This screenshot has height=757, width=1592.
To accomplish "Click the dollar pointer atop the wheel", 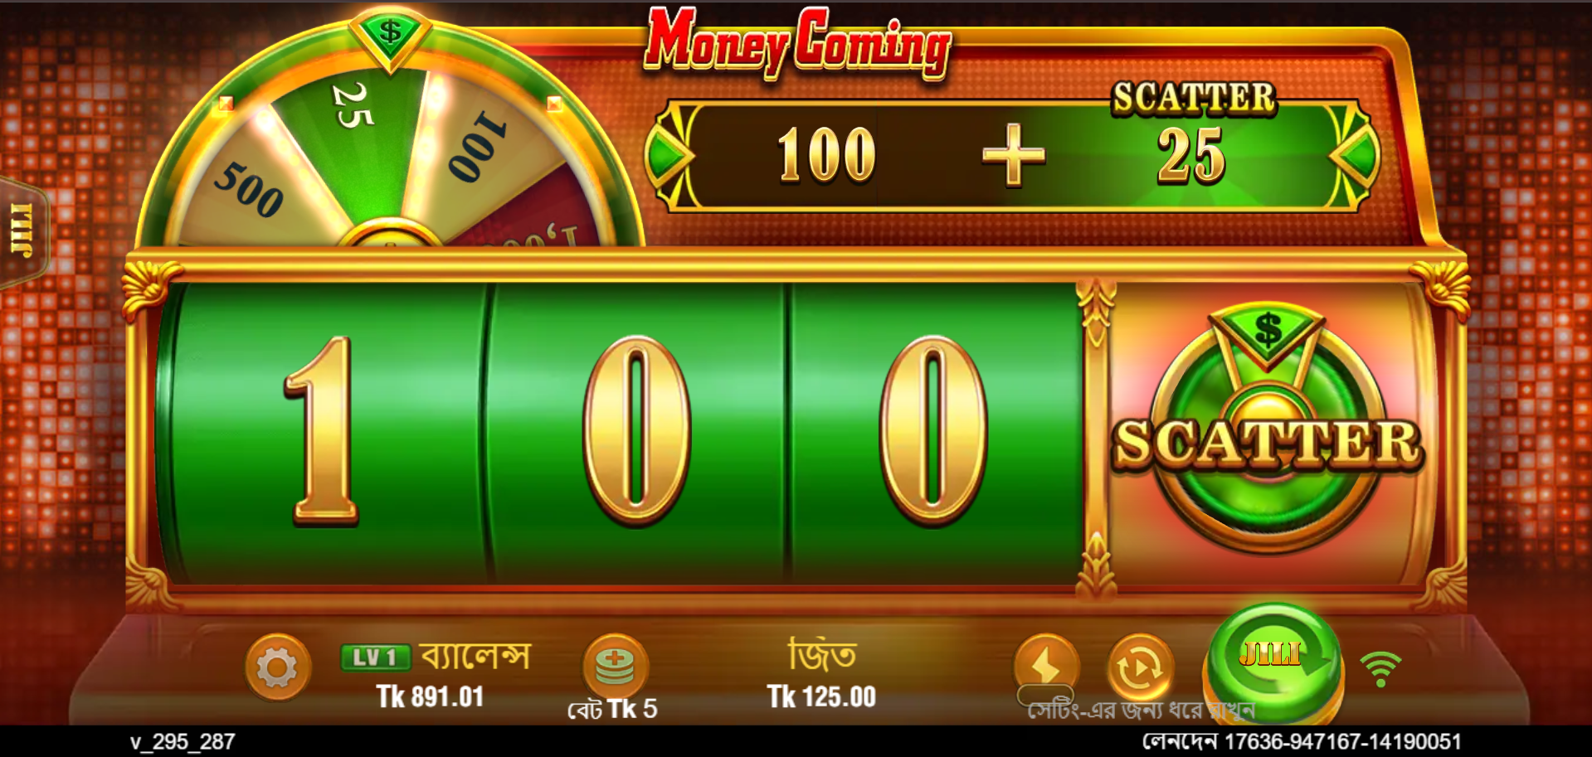I will click(389, 36).
